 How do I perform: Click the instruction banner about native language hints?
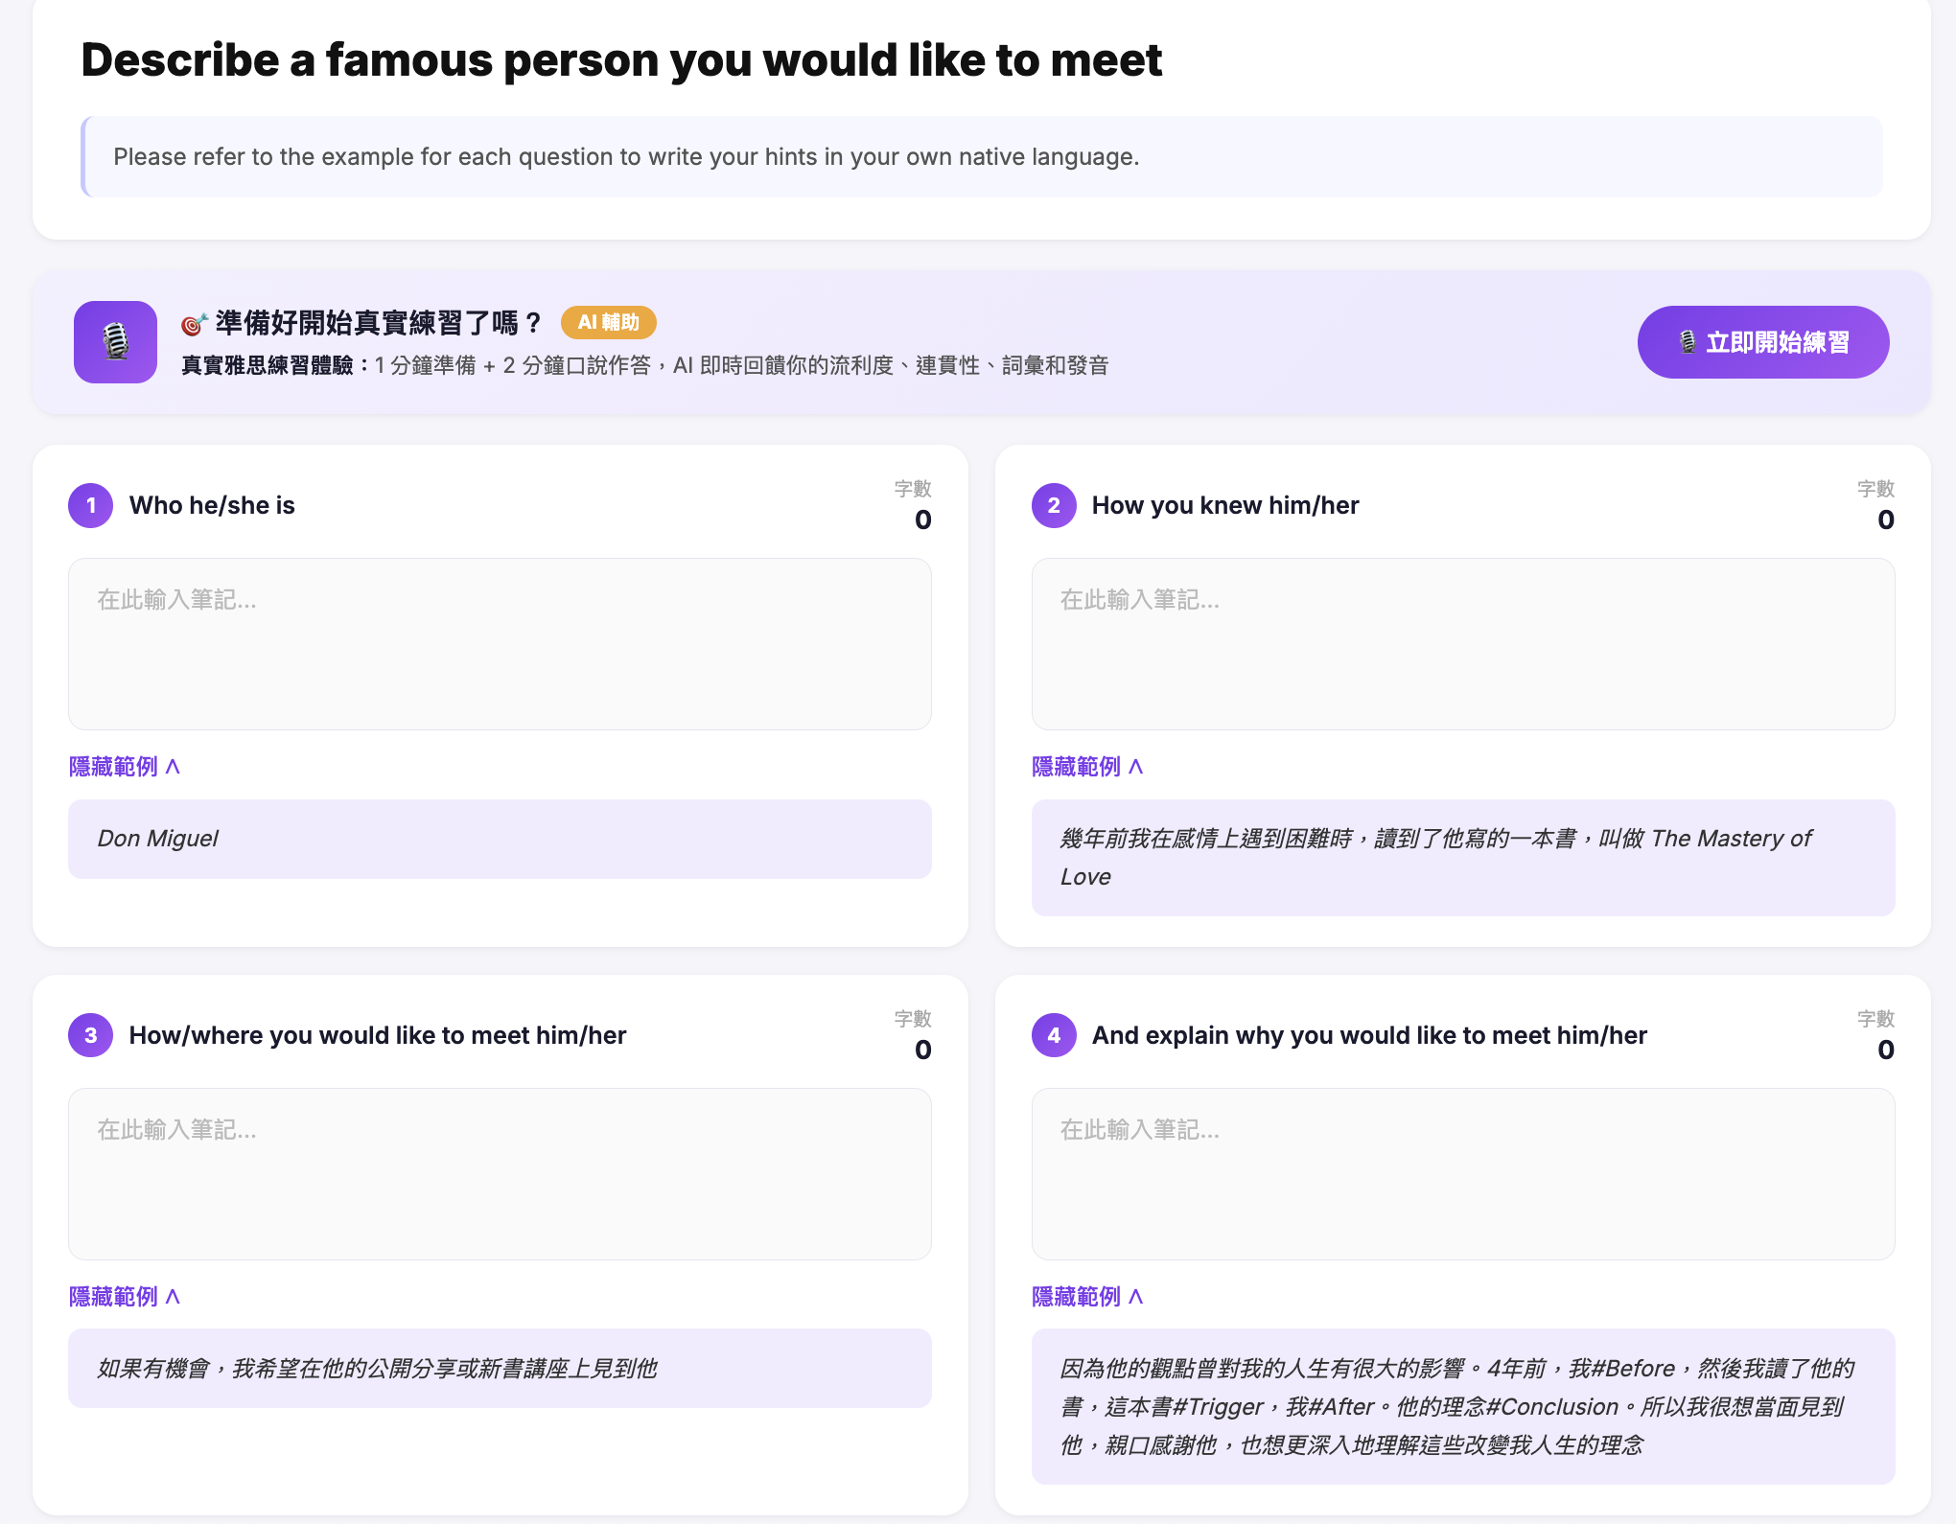(x=982, y=157)
